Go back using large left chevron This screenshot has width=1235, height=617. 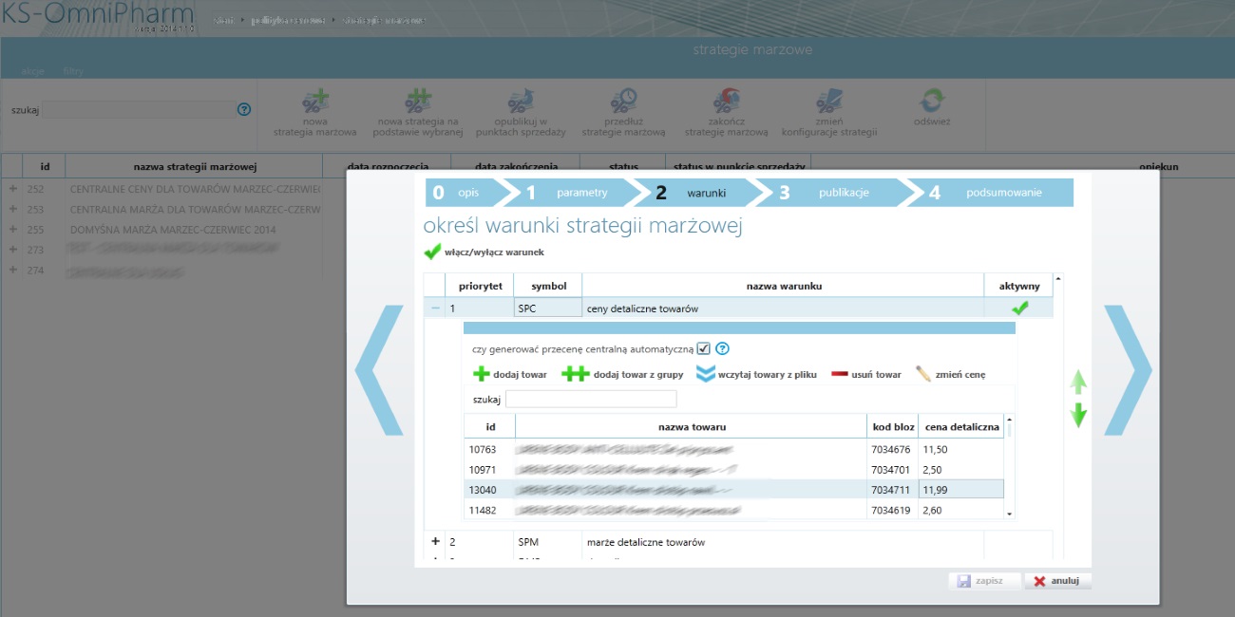coord(378,370)
